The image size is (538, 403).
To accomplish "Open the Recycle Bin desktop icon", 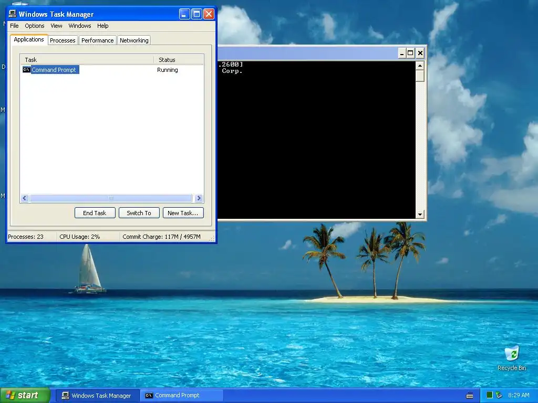I will tap(512, 358).
